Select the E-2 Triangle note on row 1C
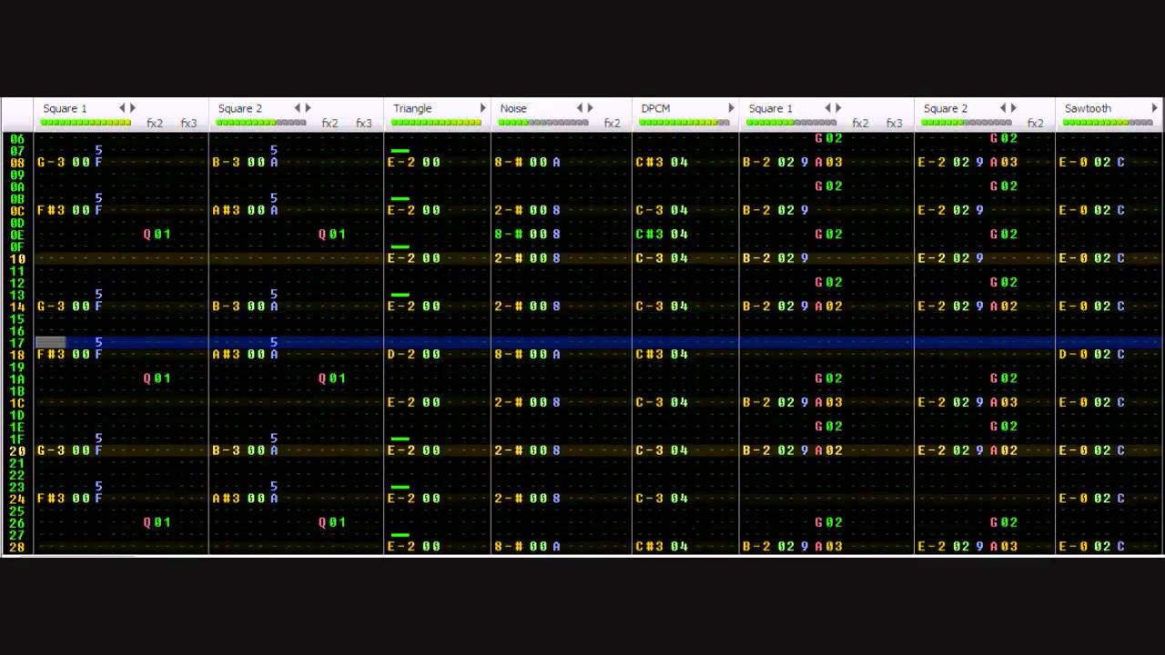This screenshot has width=1165, height=655. (401, 402)
